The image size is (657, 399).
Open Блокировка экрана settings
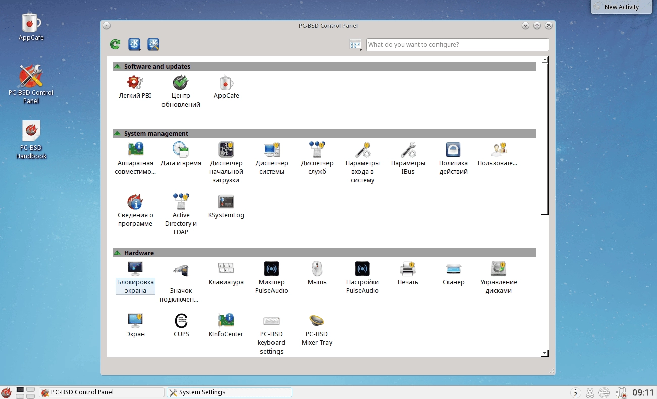point(135,278)
